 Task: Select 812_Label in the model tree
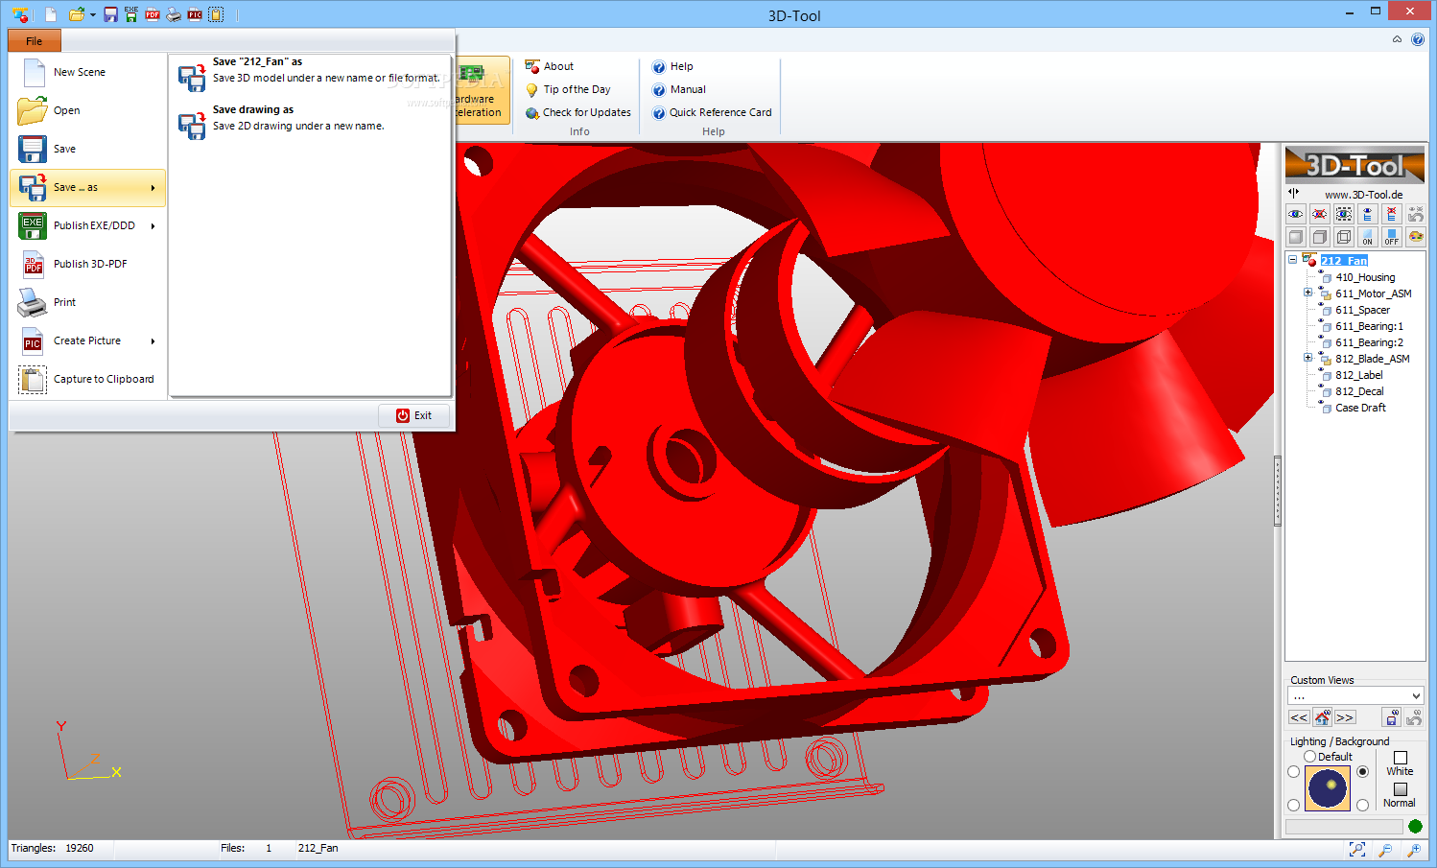click(1358, 375)
